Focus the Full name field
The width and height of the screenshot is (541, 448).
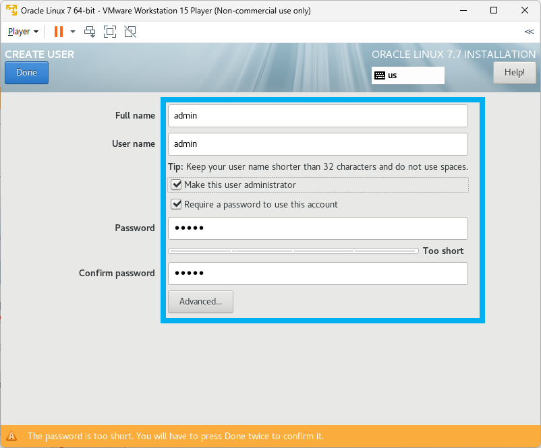[x=318, y=116]
